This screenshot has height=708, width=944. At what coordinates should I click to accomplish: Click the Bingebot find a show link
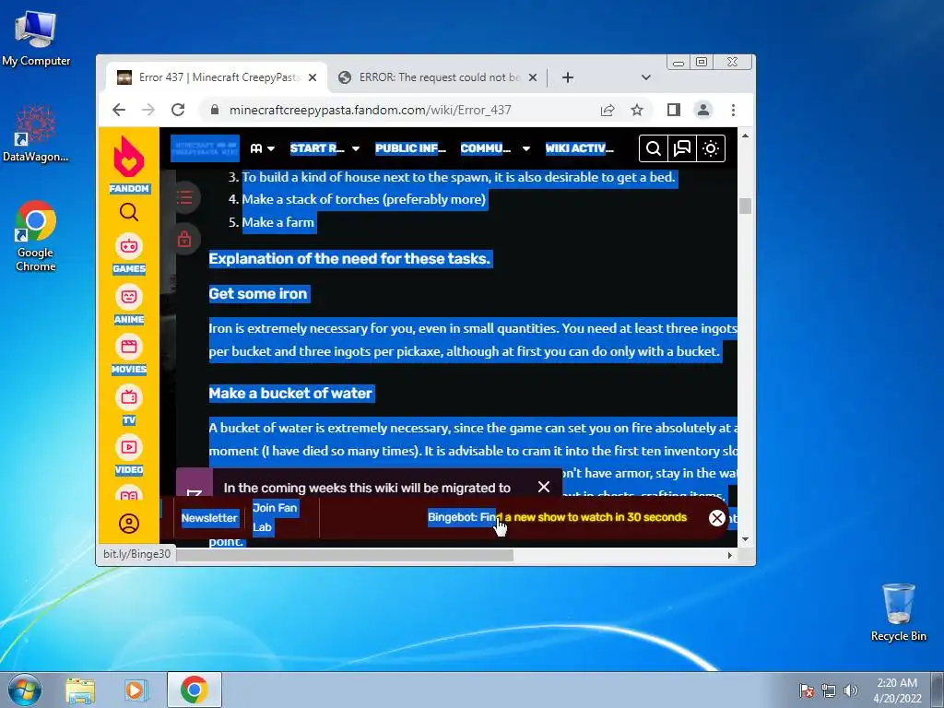(x=557, y=517)
